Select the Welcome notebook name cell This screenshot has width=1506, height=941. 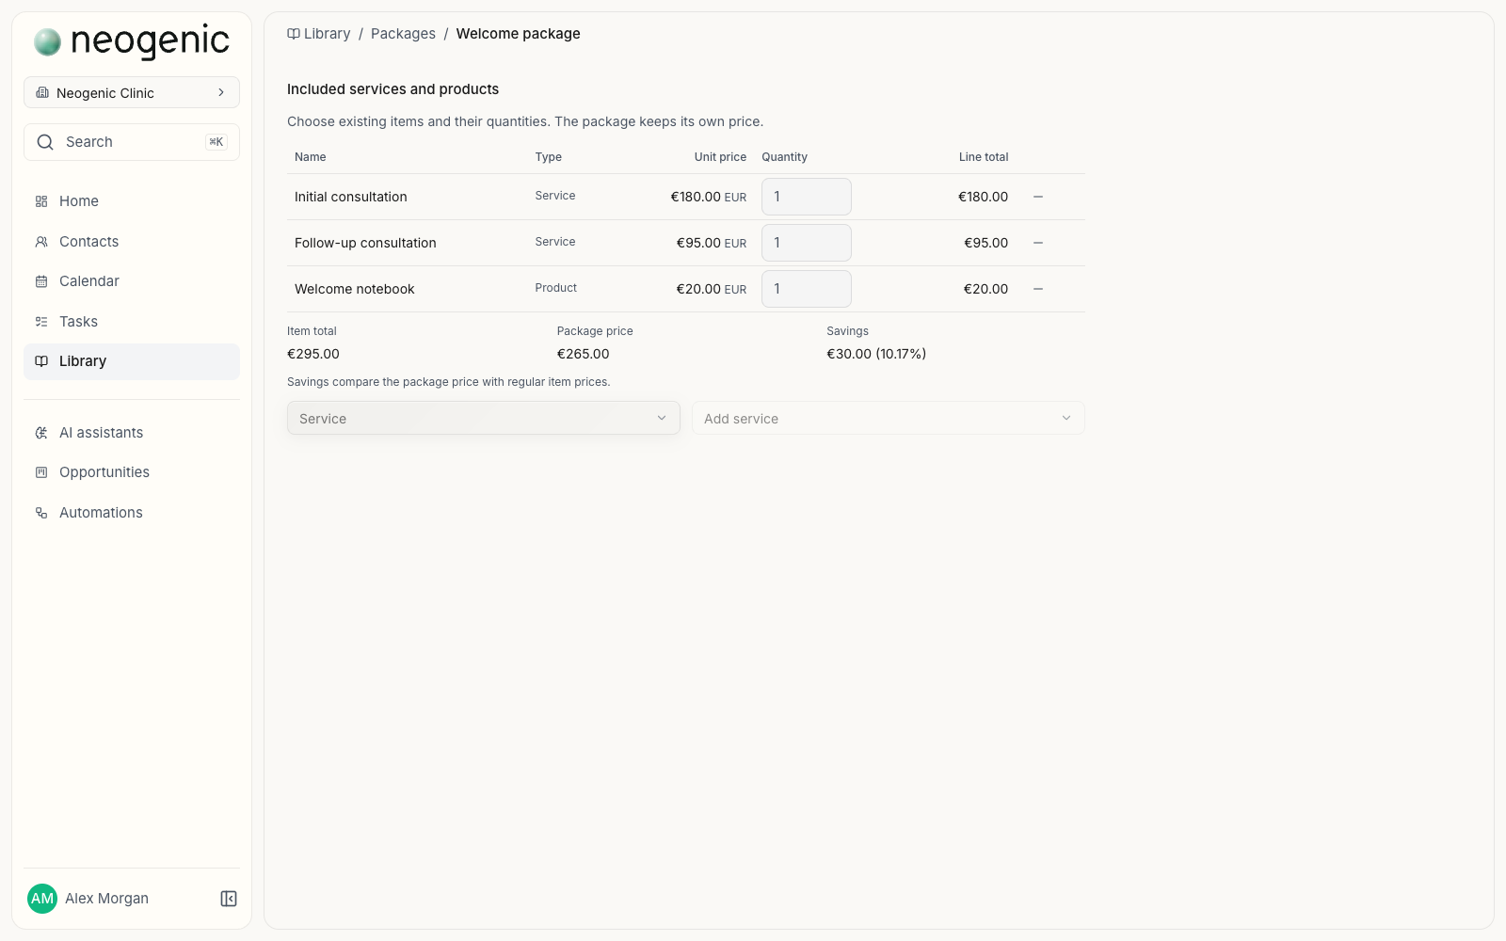coord(355,289)
